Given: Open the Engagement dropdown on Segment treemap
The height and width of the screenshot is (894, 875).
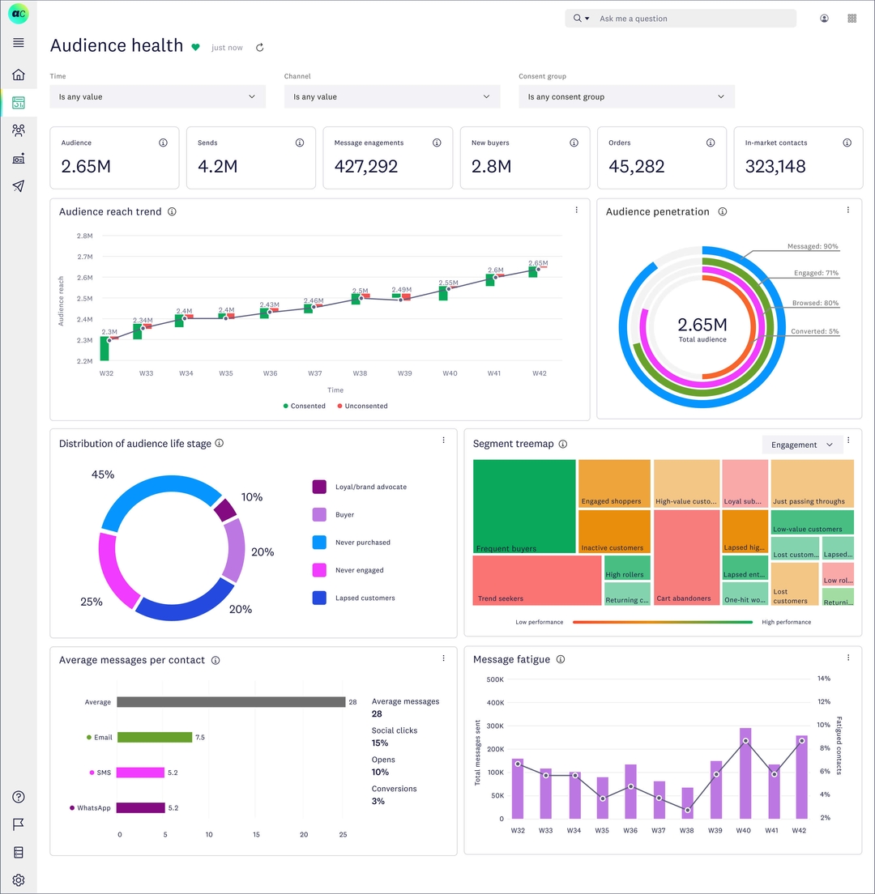Looking at the screenshot, I should (802, 445).
